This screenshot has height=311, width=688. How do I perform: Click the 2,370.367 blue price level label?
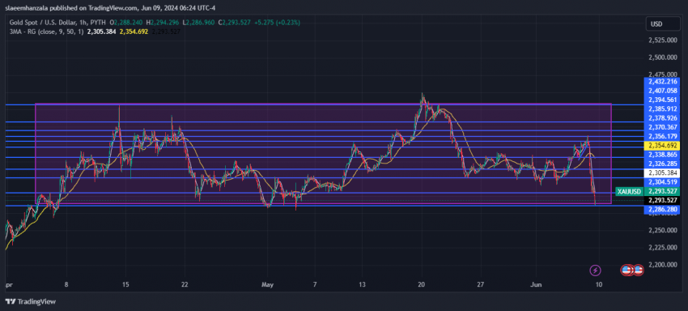pyautogui.click(x=661, y=127)
